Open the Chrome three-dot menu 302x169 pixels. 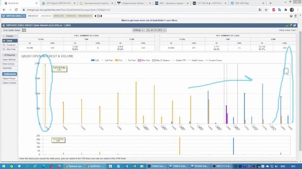tap(298, 10)
